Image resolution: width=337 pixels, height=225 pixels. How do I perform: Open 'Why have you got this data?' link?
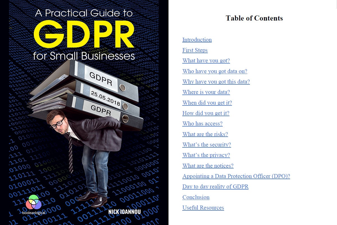pos(216,82)
